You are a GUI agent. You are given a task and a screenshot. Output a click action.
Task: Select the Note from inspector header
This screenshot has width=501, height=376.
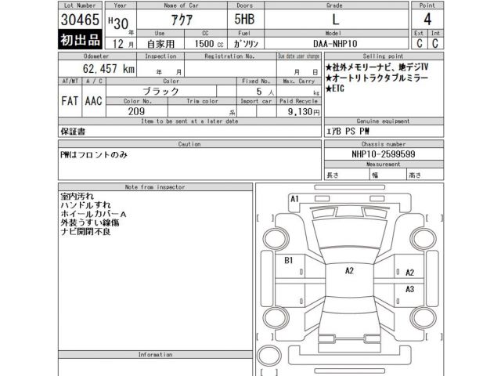tap(155, 187)
